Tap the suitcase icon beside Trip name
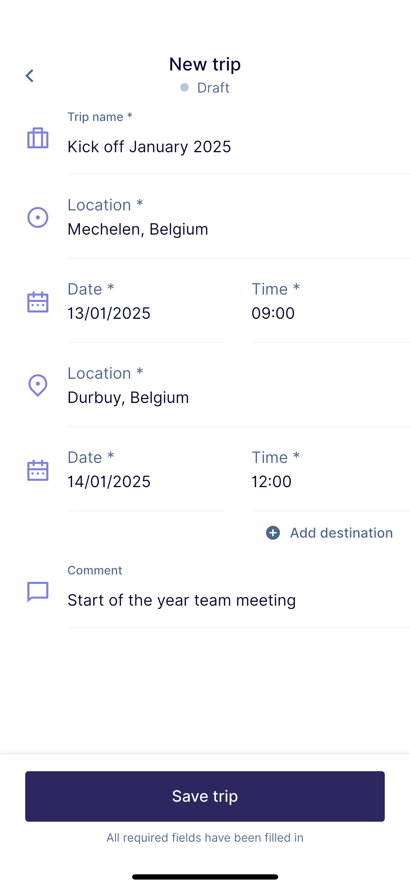This screenshot has height=888, width=410. click(38, 138)
